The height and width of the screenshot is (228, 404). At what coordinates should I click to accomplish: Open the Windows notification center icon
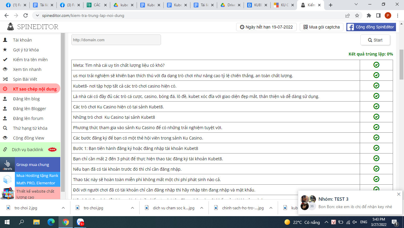[x=395, y=222]
